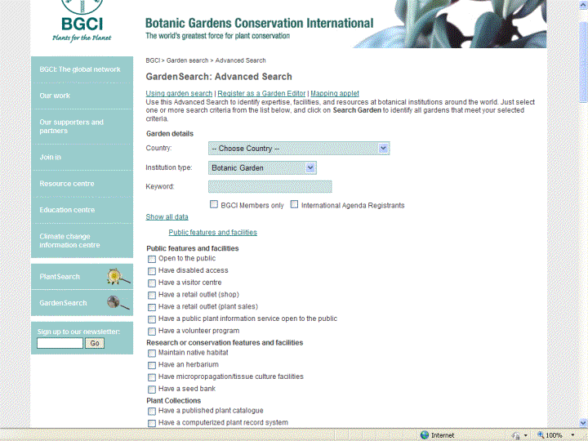This screenshot has width=588, height=441.
Task: Check public plant information service option
Action: 152,319
